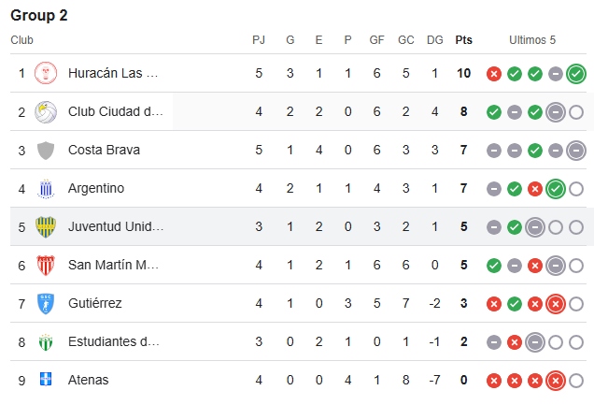Click Costa Brava's gray shield crest
The image size is (594, 405).
coord(46,151)
